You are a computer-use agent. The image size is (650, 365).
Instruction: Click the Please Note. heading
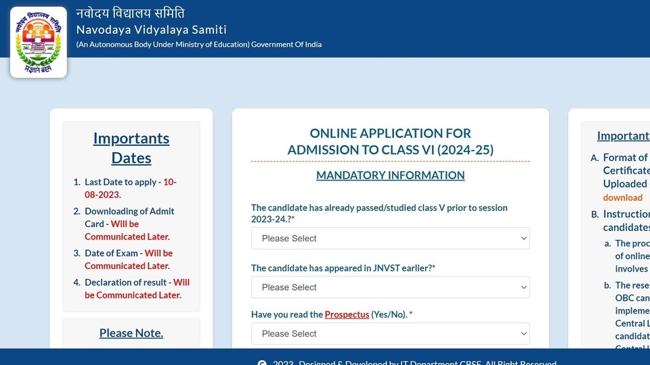point(131,333)
